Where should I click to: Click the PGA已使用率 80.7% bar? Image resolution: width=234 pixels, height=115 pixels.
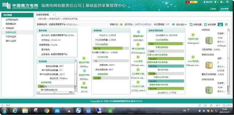pos(111,48)
